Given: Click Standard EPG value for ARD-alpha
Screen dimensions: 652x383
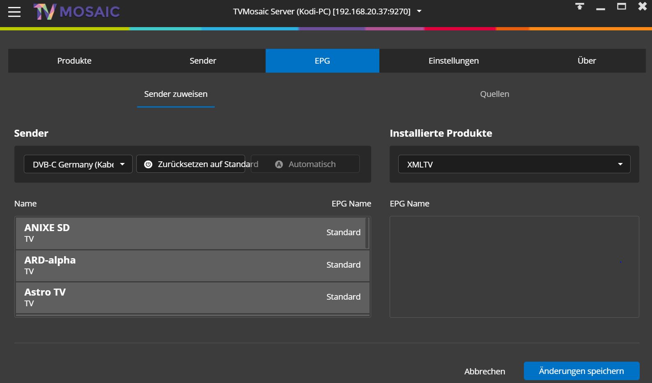Looking at the screenshot, I should 343,265.
